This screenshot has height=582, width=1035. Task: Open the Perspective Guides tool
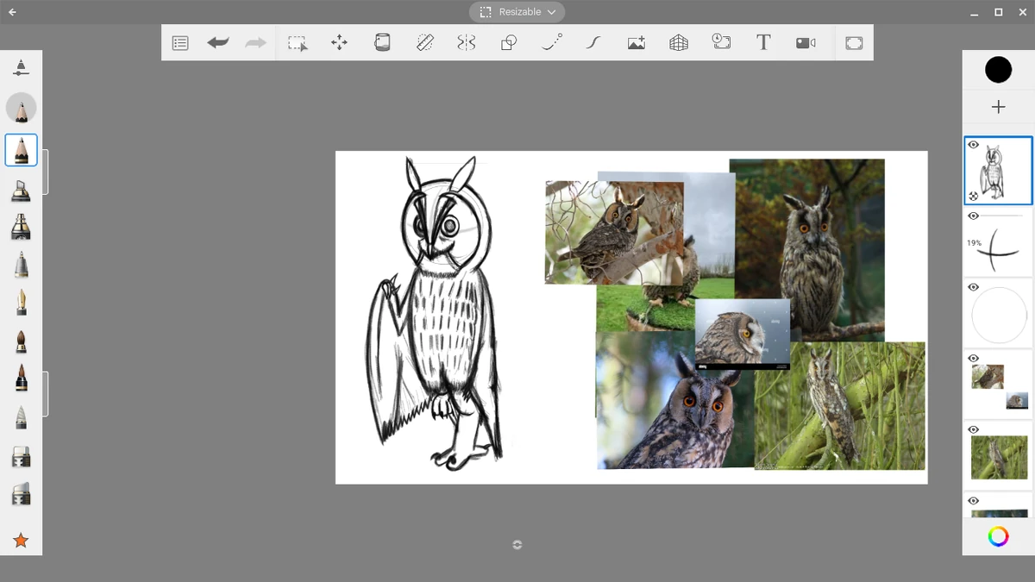[679, 42]
